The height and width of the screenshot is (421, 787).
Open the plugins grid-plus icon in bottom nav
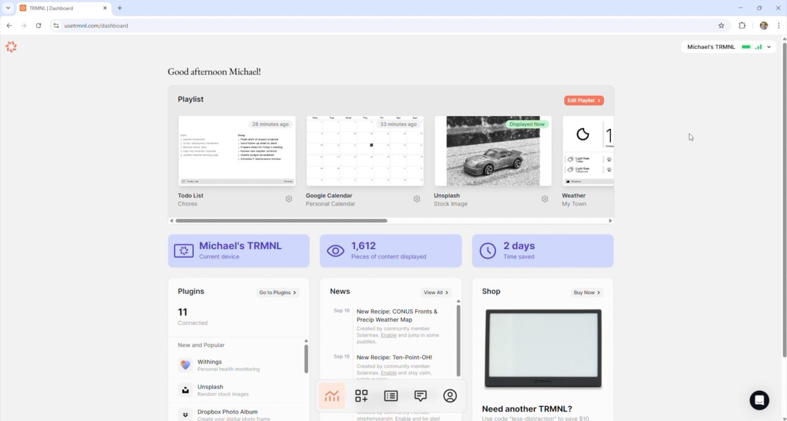click(361, 396)
